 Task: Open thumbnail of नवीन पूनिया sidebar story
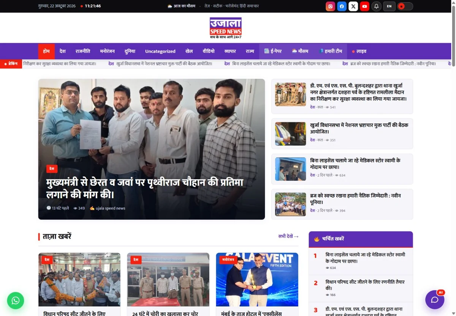(290, 204)
